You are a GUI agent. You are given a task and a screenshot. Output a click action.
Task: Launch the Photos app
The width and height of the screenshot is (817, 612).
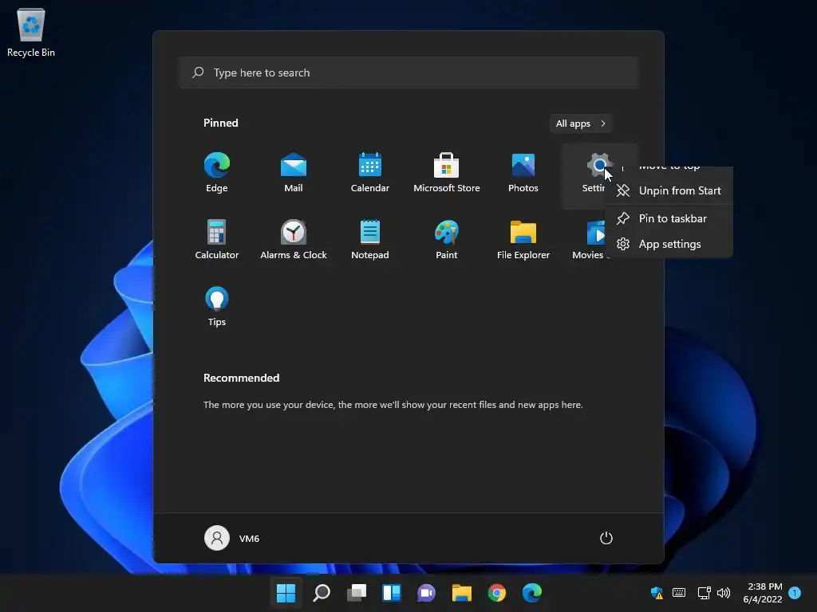(x=523, y=172)
